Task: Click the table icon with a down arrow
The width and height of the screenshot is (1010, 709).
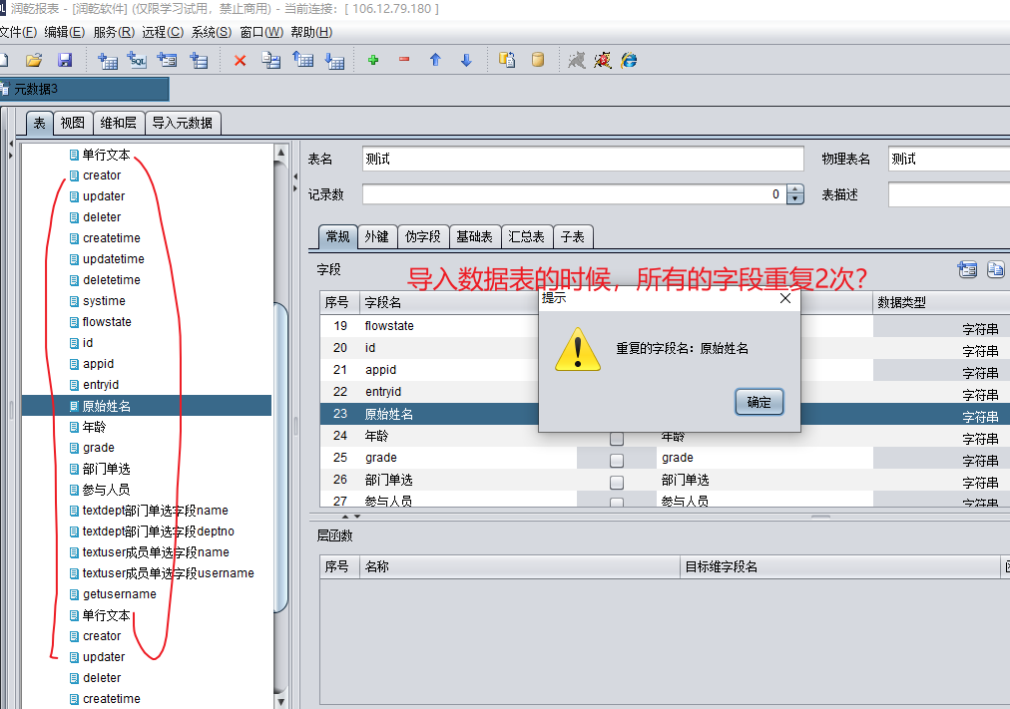Action: (334, 61)
